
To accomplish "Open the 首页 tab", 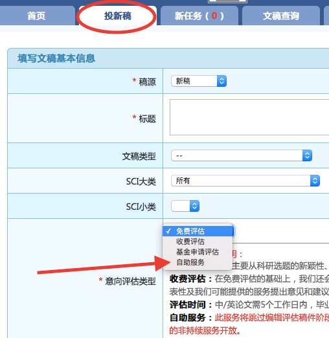I will point(37,16).
